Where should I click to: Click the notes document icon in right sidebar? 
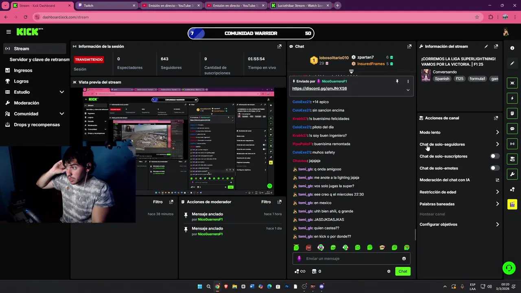[x=512, y=113]
